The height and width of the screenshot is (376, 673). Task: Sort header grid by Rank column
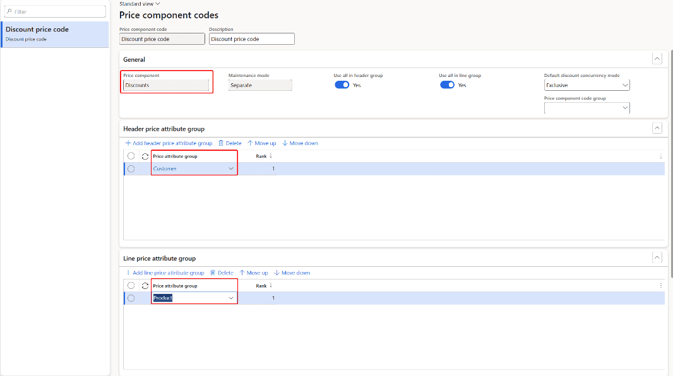tap(264, 156)
